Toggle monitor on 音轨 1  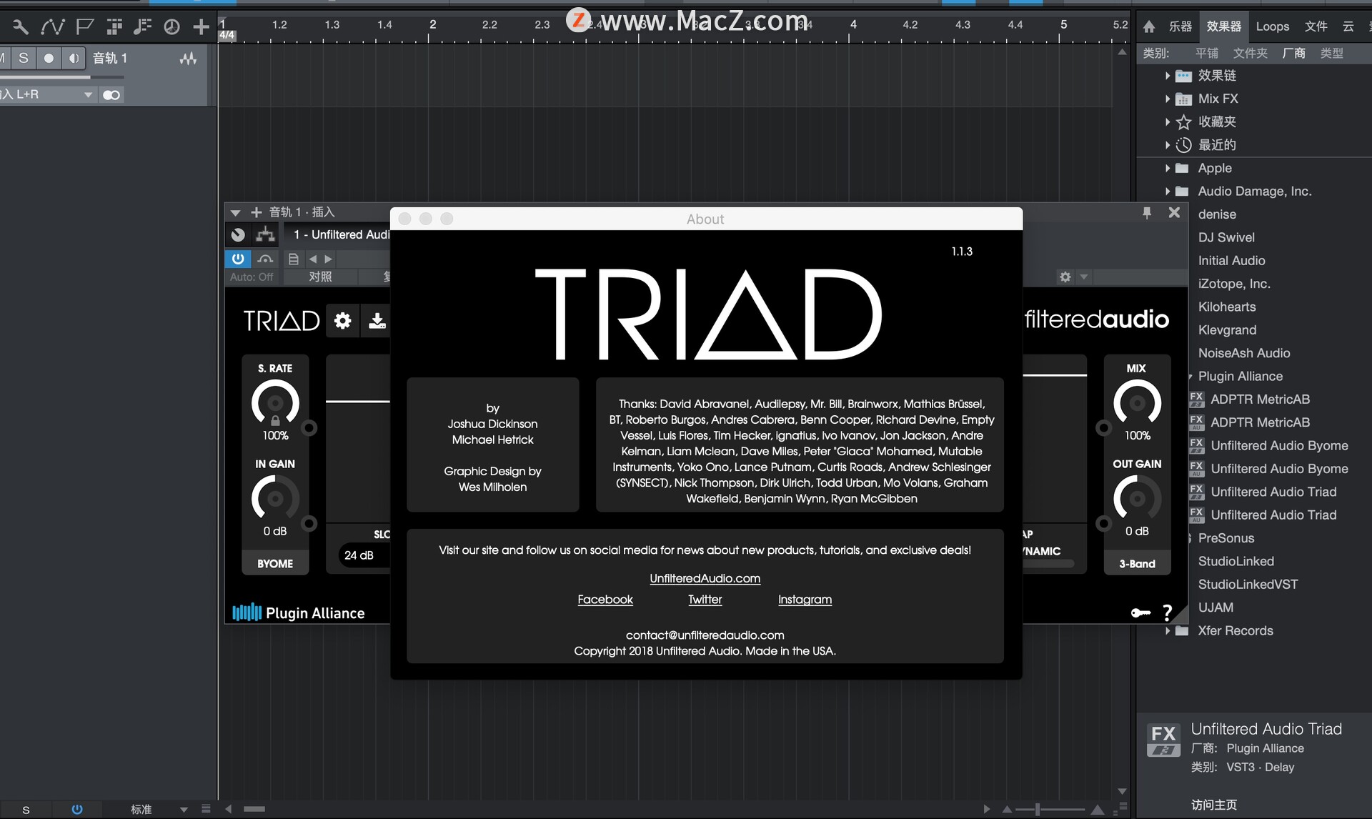[x=74, y=58]
